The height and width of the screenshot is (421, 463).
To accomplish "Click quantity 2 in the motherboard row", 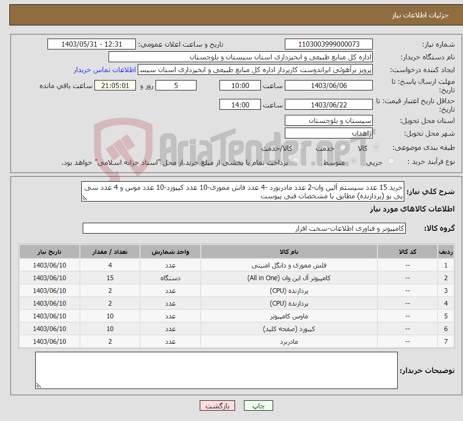I will point(110,342).
